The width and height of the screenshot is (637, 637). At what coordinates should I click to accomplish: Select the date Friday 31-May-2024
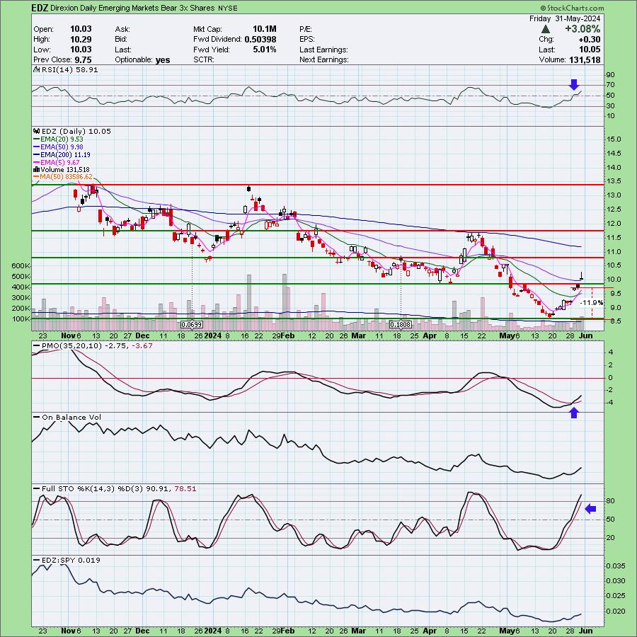[565, 18]
